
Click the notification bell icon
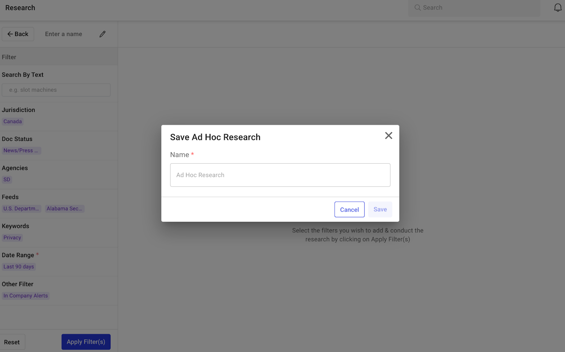[558, 8]
